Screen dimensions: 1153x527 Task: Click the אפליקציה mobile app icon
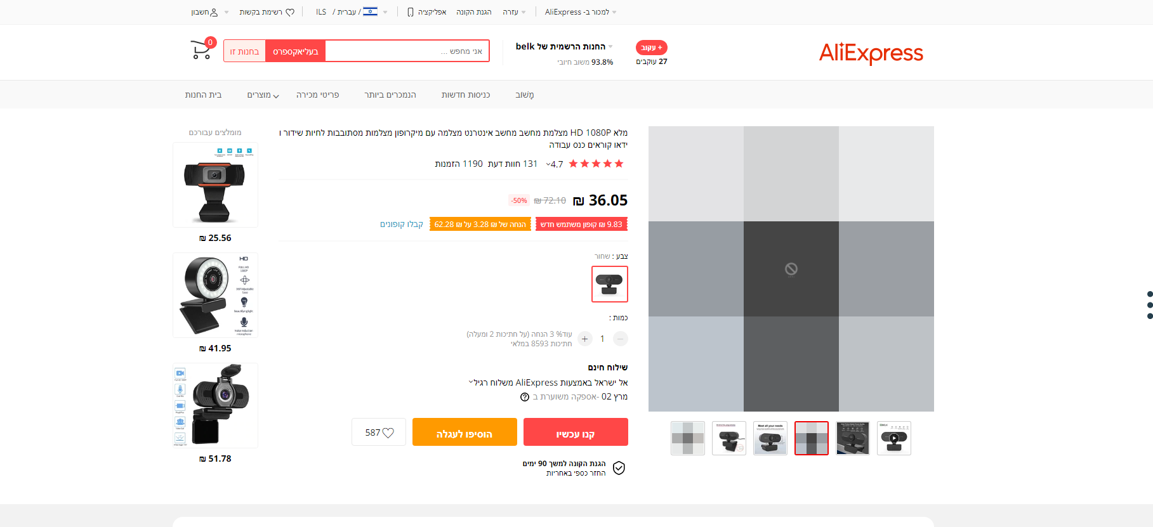tap(411, 12)
